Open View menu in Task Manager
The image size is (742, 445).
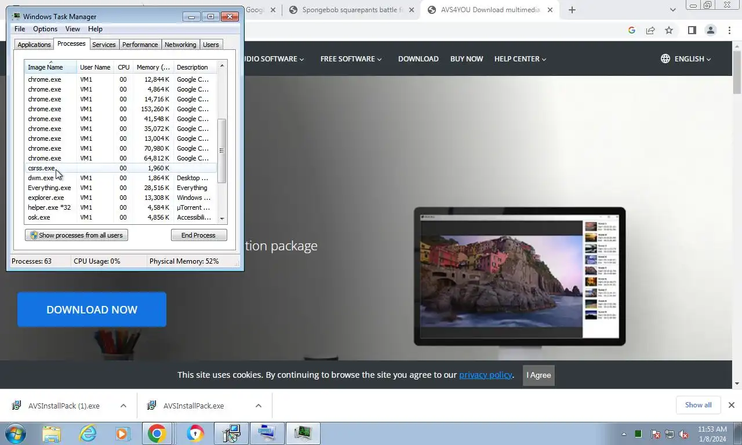pyautogui.click(x=72, y=29)
